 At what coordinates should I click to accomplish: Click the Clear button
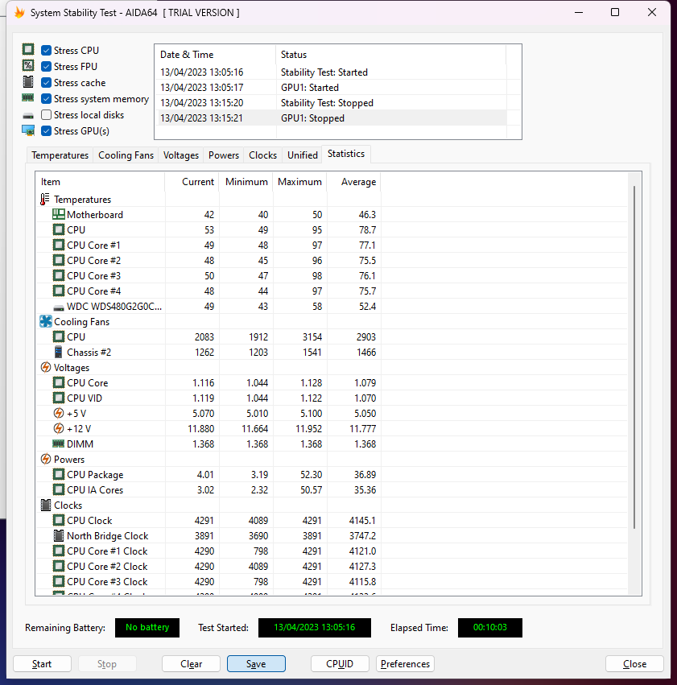pos(191,663)
